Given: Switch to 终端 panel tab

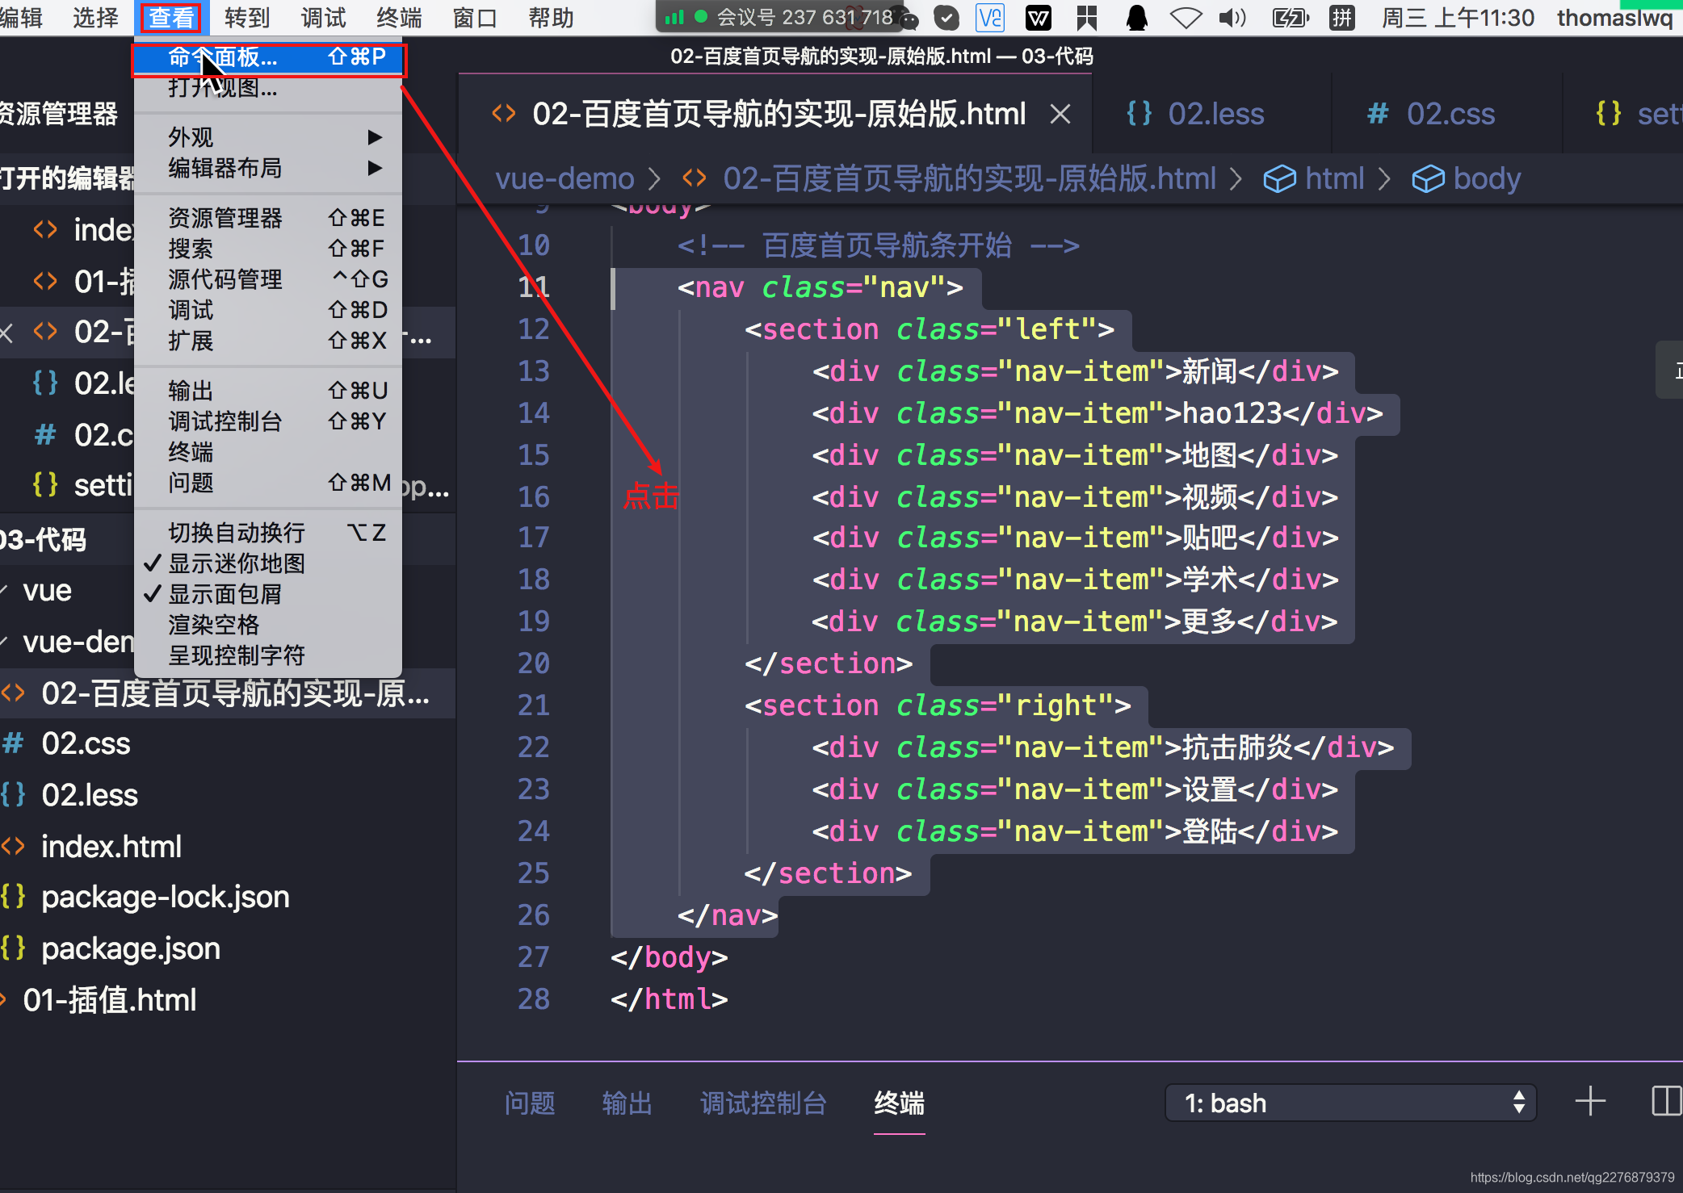Looking at the screenshot, I should click(x=899, y=1103).
